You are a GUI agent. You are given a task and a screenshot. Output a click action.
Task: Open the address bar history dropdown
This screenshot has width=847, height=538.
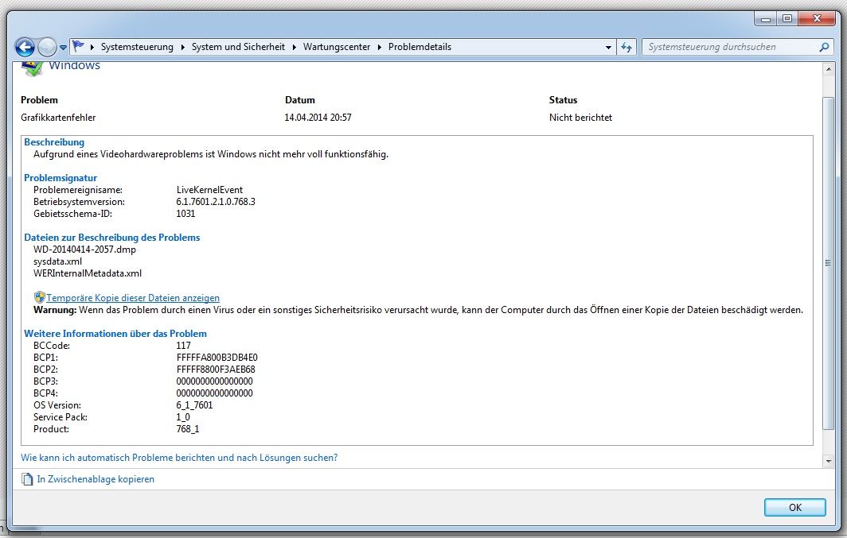tap(608, 48)
